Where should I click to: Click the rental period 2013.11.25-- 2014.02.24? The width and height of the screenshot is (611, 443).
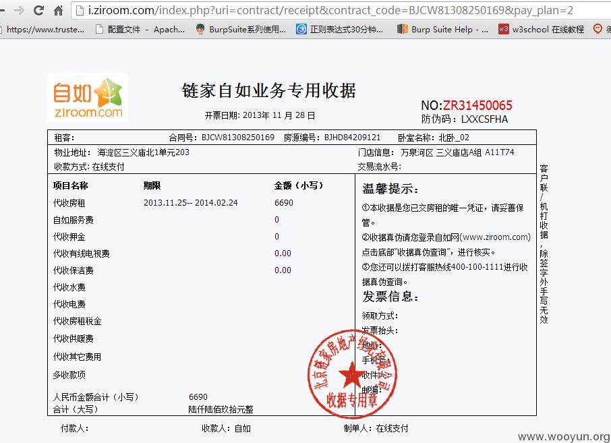(191, 202)
